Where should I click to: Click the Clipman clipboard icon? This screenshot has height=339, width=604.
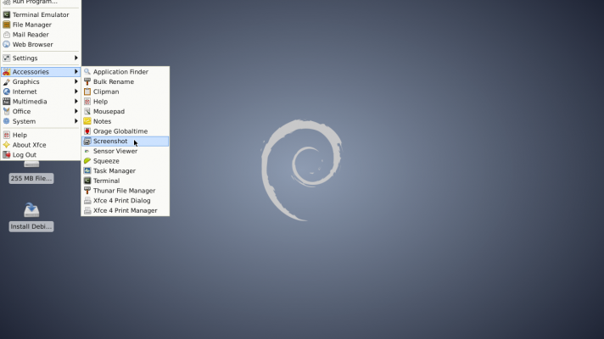click(87, 92)
